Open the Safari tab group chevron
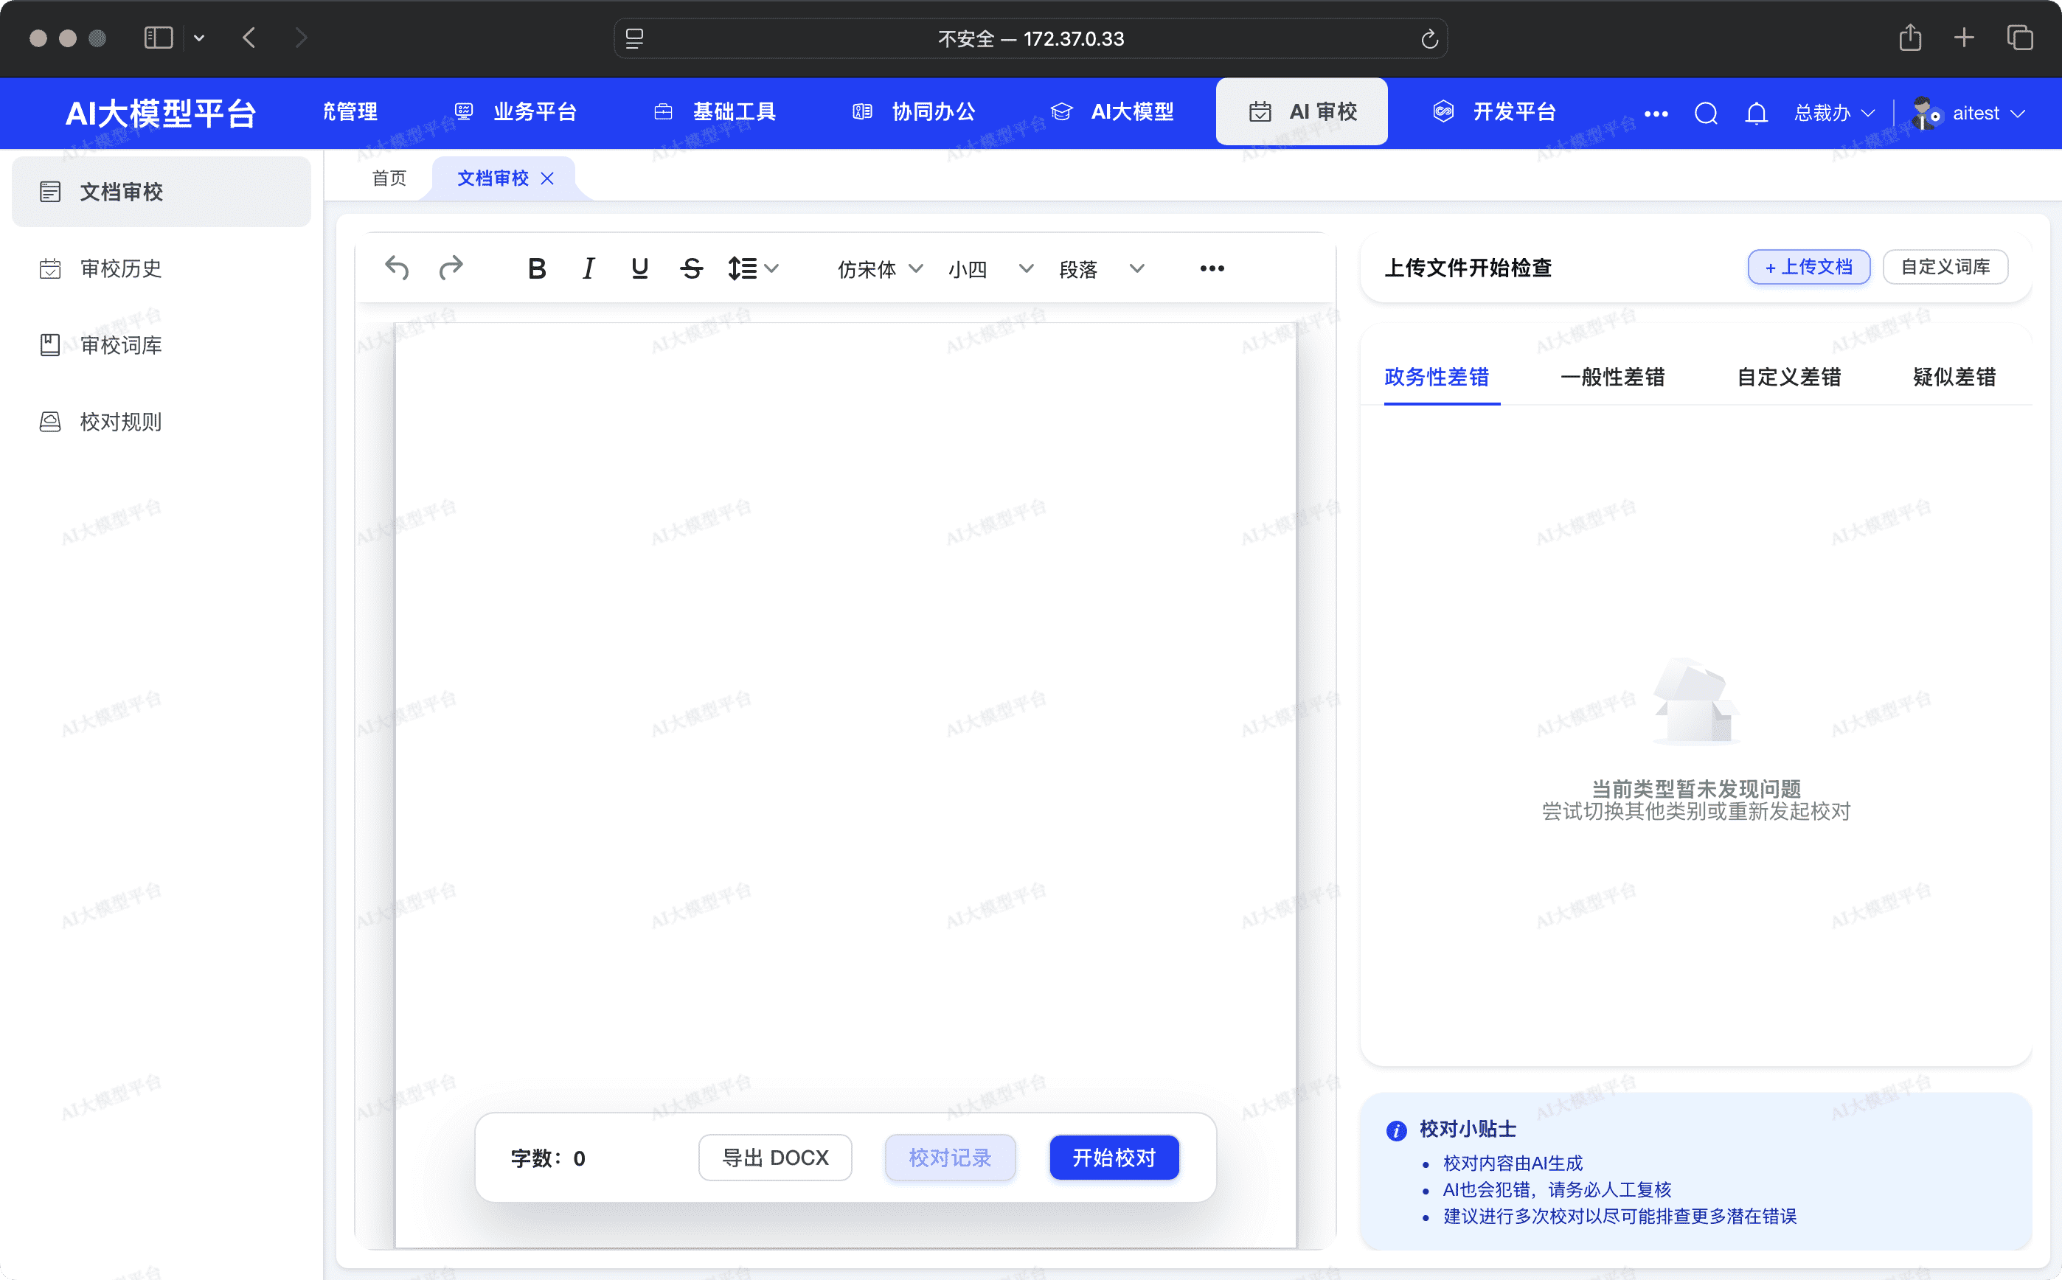The image size is (2062, 1280). click(x=199, y=38)
